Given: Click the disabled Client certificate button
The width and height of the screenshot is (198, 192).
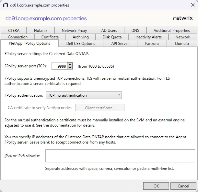Looking at the screenshot, I should pos(100,108).
